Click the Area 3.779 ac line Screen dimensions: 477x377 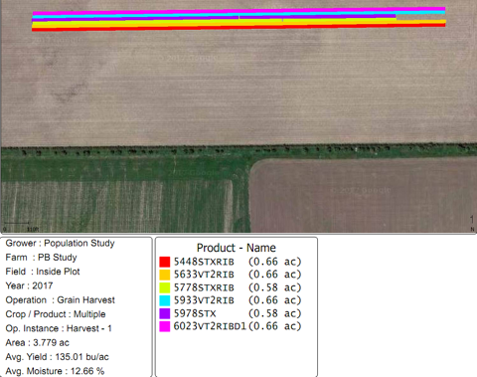point(37,343)
